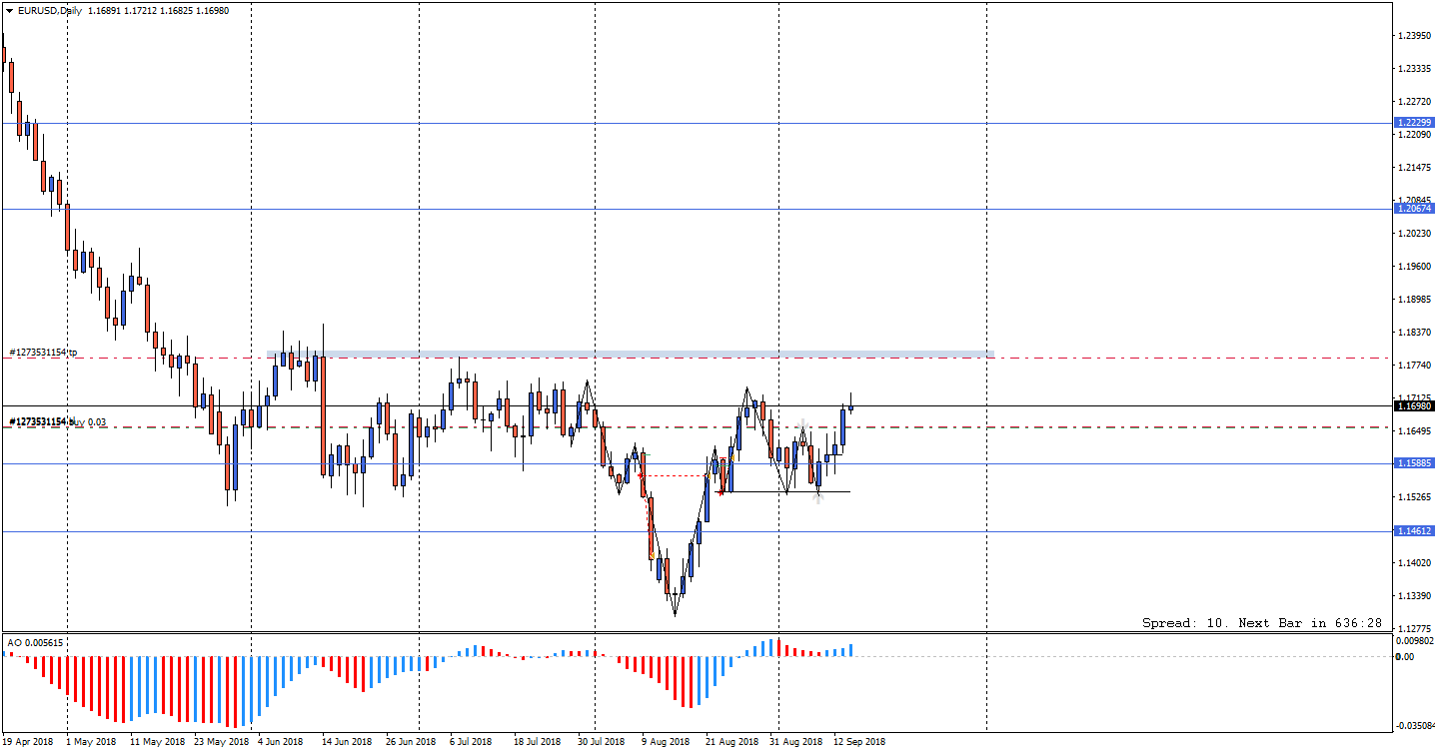Screen dimensions: 1435x753
Task: Click the 23 May 2018 date label
Action: tap(222, 742)
